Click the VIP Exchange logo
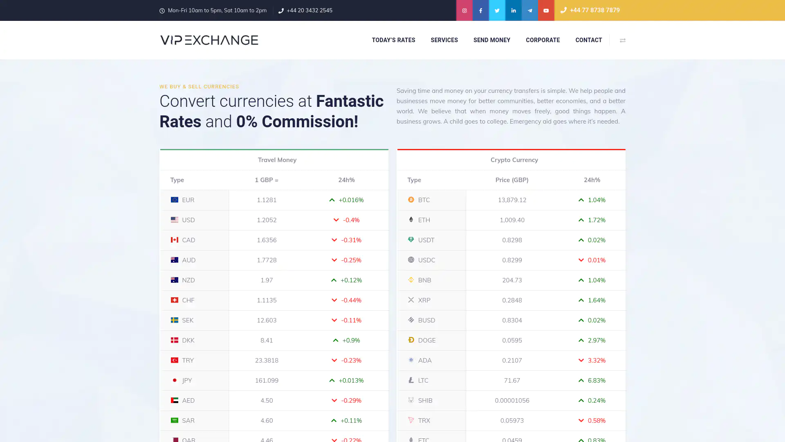The width and height of the screenshot is (785, 442). tap(209, 40)
